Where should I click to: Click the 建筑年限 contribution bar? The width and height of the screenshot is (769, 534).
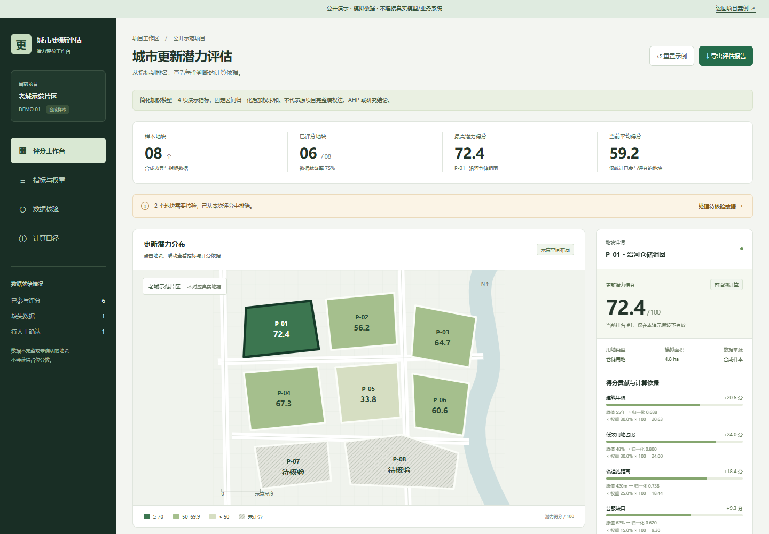[x=674, y=405]
